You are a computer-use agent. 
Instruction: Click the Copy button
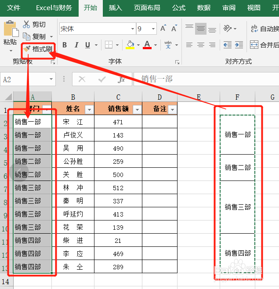coord(35,36)
